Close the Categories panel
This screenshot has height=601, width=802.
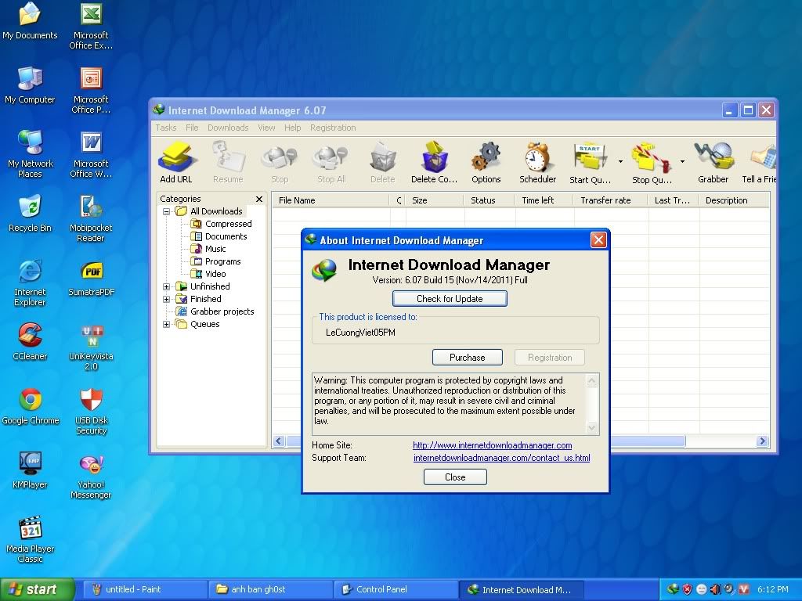click(x=259, y=200)
